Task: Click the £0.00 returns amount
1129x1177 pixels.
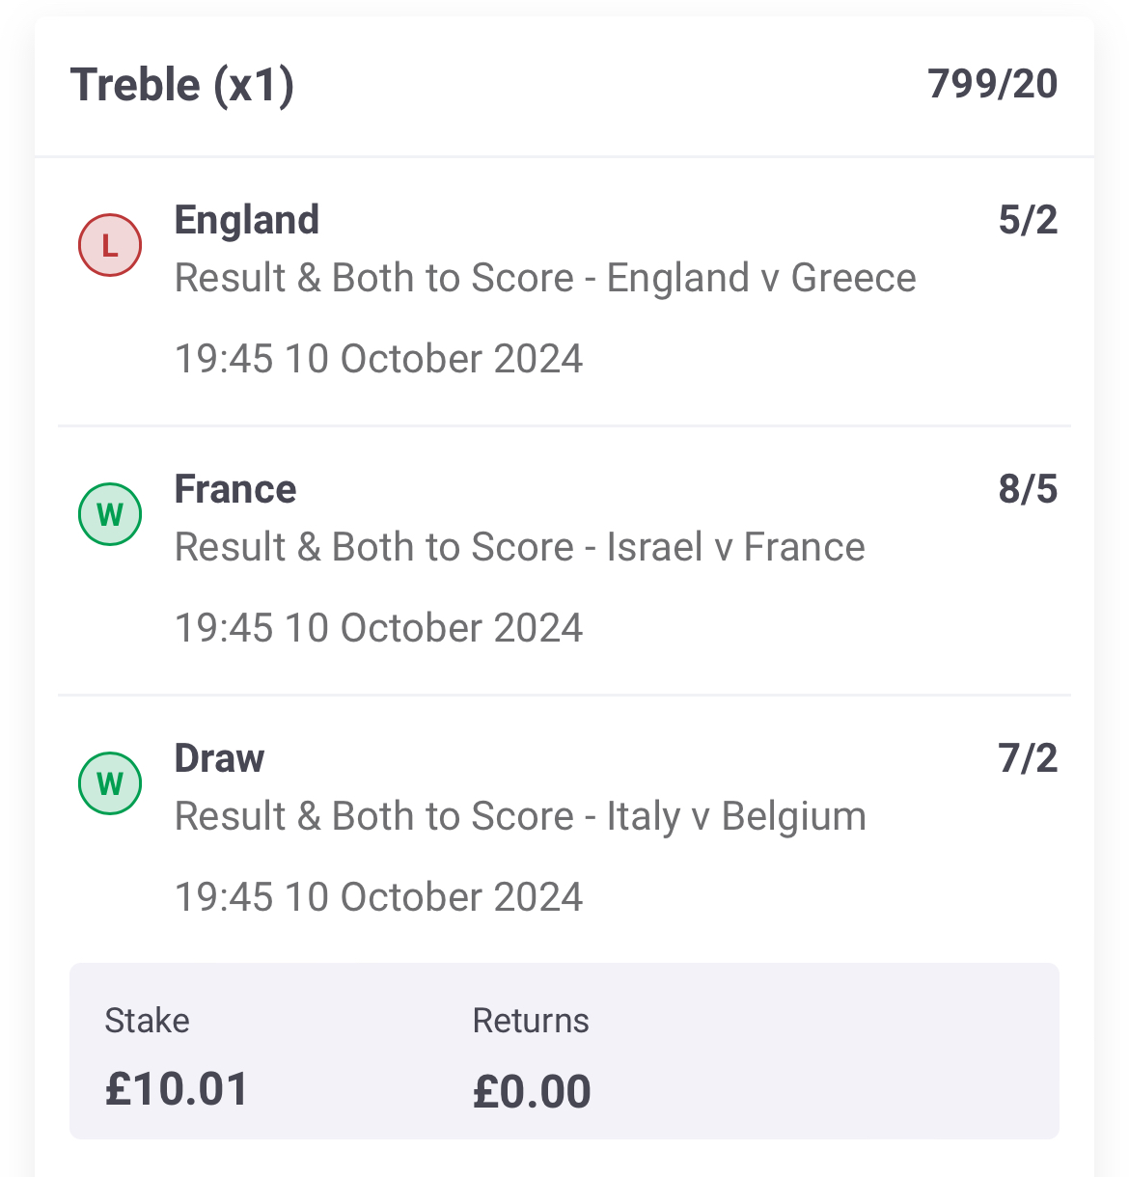Action: pos(532,1092)
